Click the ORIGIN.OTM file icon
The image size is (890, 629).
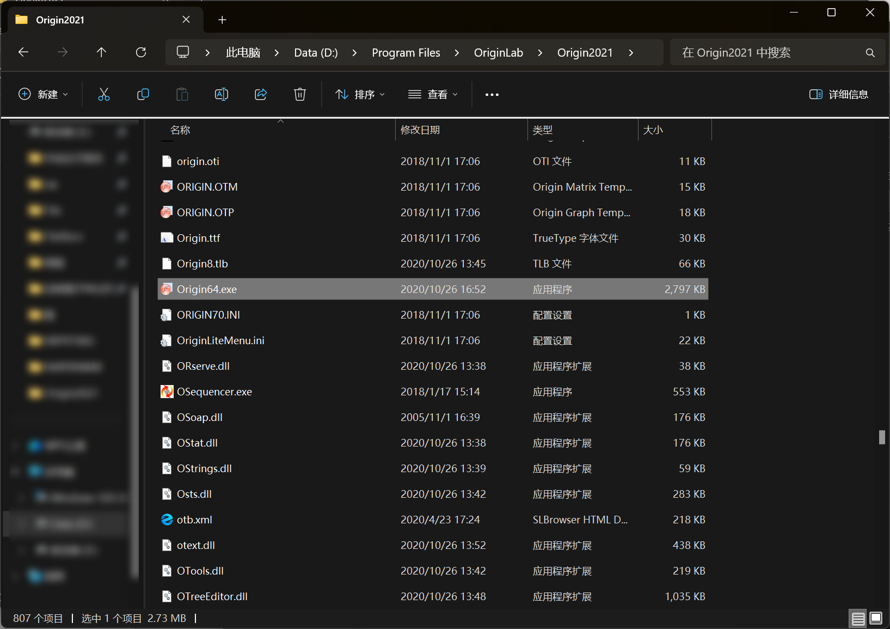point(167,187)
